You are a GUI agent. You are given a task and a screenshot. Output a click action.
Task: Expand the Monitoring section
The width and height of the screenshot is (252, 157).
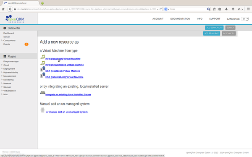pyautogui.click(x=2, y=79)
